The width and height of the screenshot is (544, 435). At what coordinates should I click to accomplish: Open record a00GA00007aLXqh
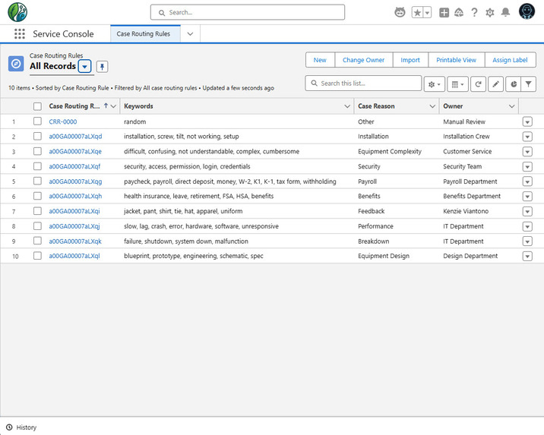coord(75,196)
